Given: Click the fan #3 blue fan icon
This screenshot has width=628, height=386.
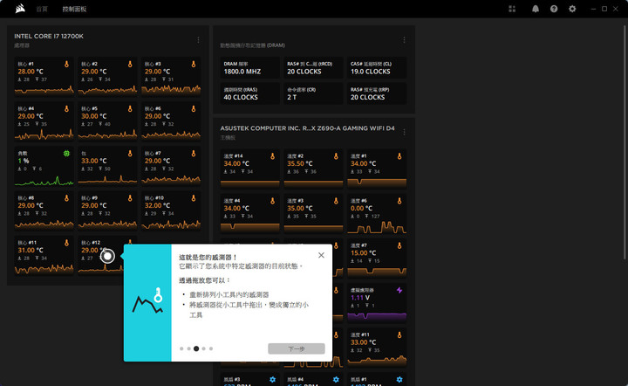Looking at the screenshot, I should coord(272,380).
